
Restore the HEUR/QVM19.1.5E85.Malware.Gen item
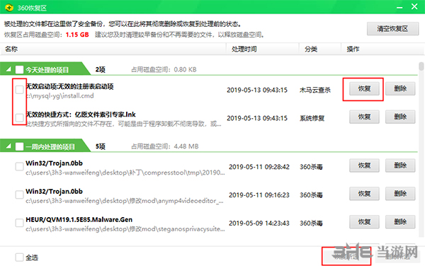click(364, 222)
